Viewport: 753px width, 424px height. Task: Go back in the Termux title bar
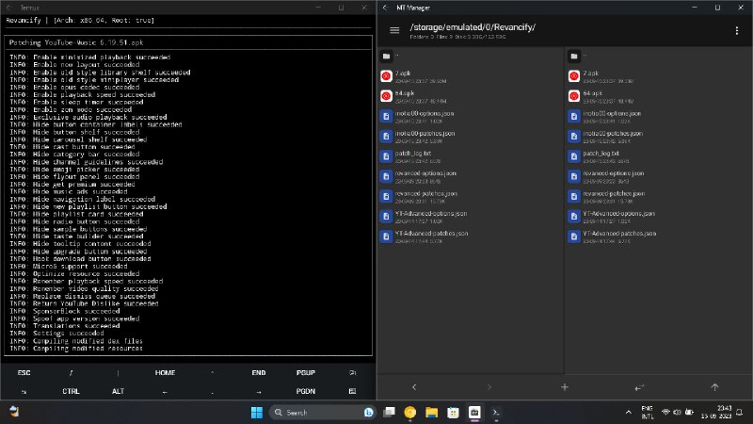9,8
